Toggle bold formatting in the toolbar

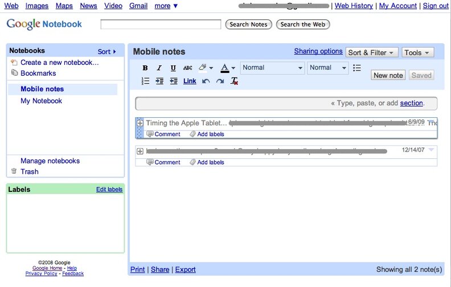pos(145,68)
